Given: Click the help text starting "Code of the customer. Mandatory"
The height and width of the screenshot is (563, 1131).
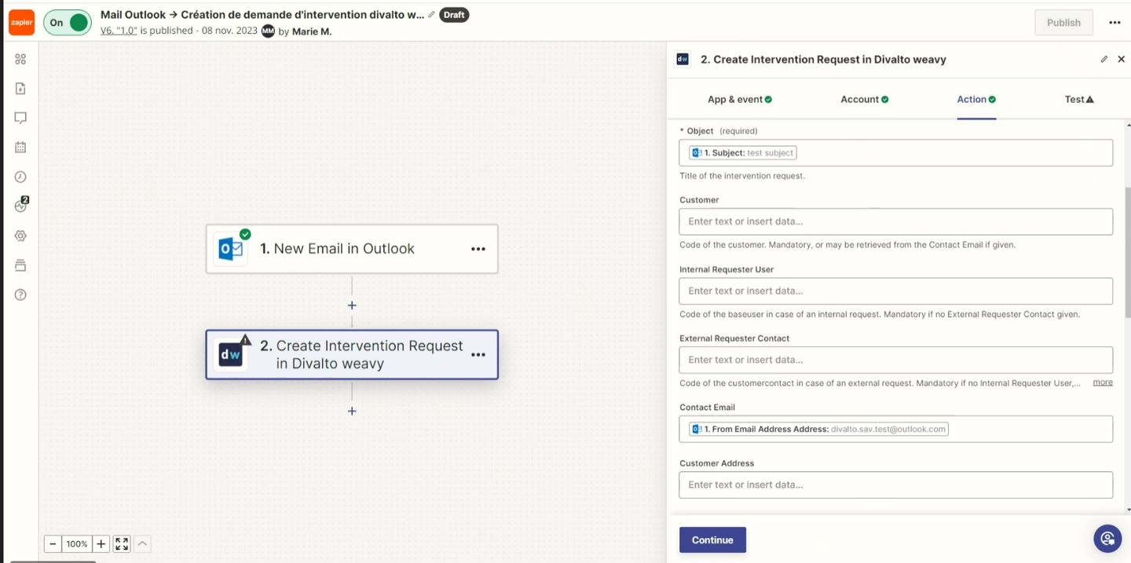Looking at the screenshot, I should click(847, 245).
